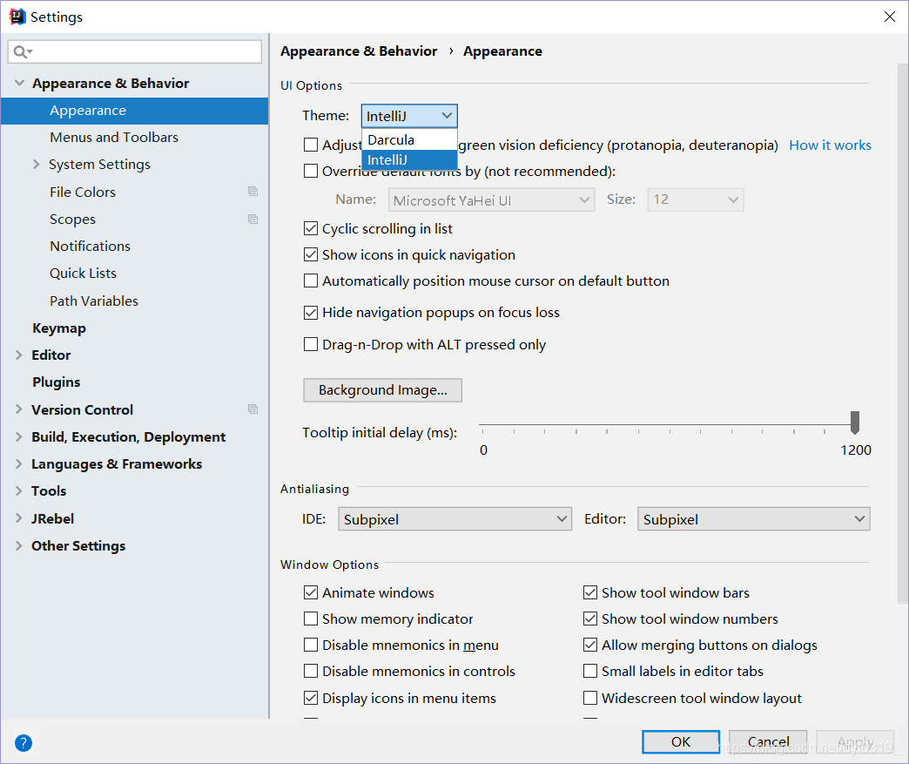Expand the Tools node

(x=18, y=490)
